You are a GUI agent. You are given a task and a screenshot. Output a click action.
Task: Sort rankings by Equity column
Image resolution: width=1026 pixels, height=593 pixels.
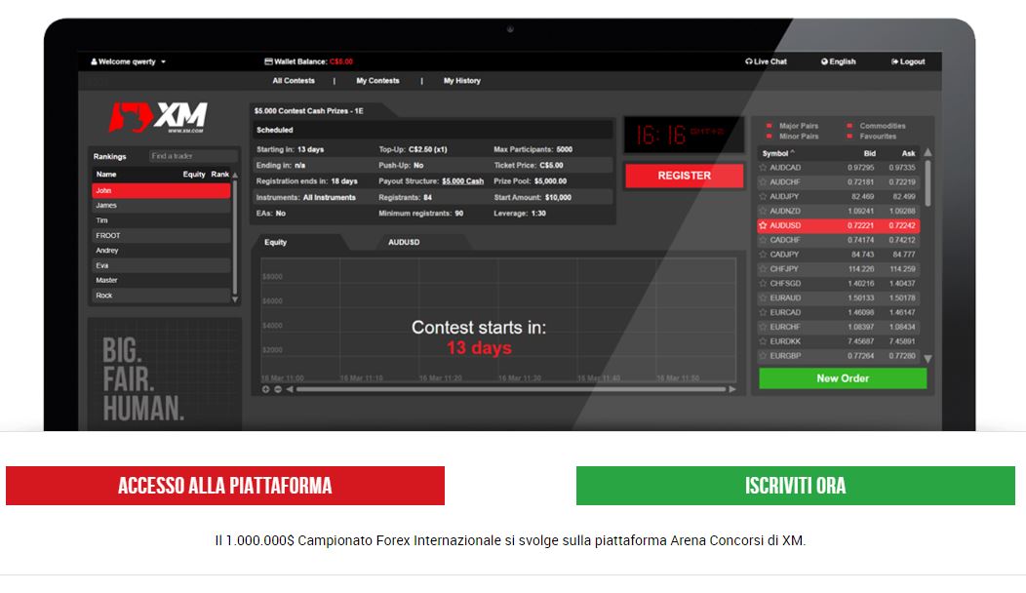point(194,175)
